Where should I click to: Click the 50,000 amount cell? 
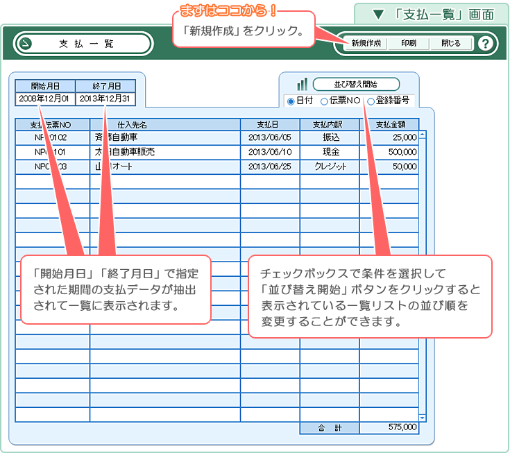389,166
